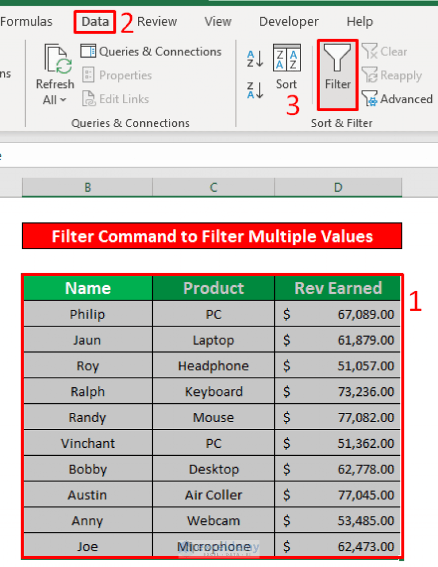Select the cell containing 'Jaun'
Screen dimensions: 438x567
(88, 339)
